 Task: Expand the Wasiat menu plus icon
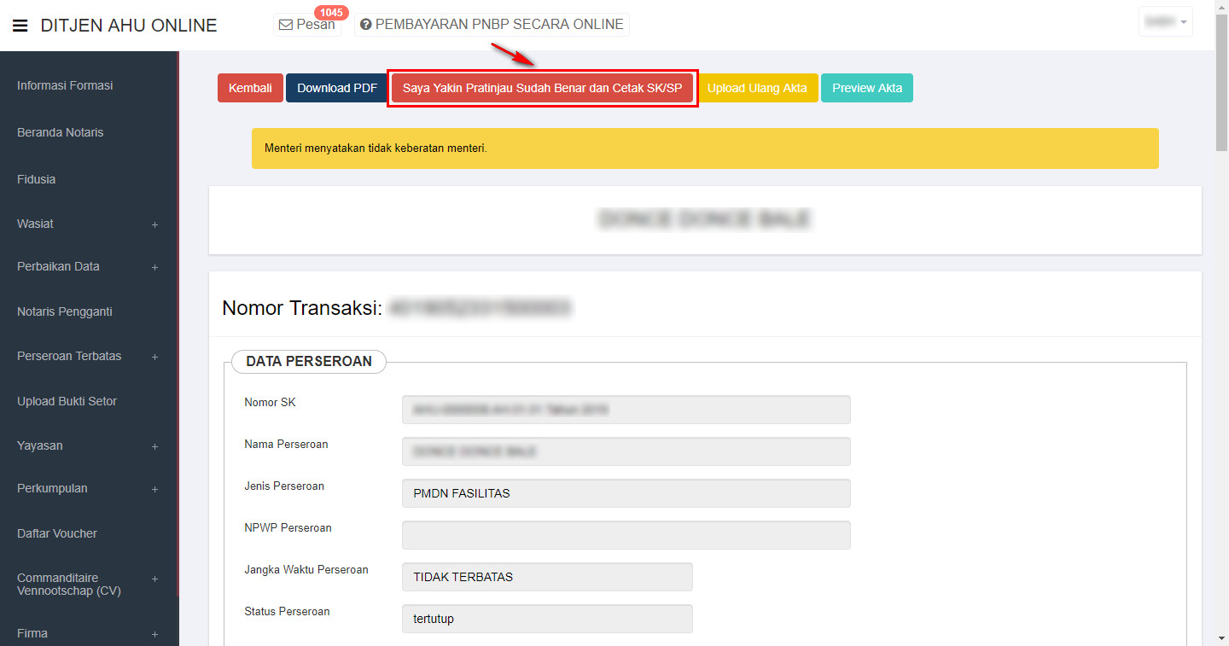[x=154, y=224]
